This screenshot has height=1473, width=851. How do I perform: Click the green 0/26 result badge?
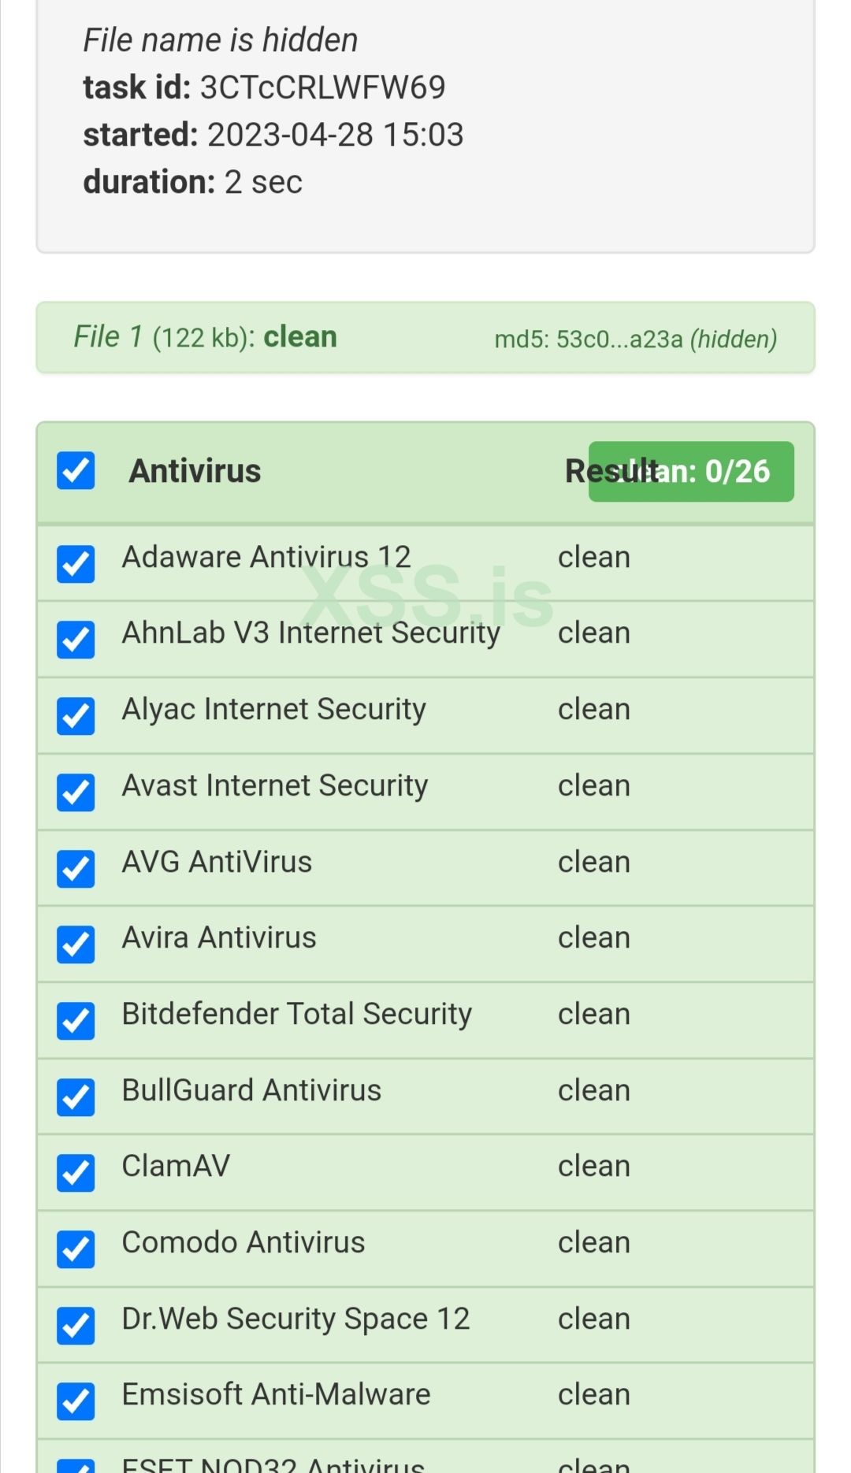coord(691,471)
